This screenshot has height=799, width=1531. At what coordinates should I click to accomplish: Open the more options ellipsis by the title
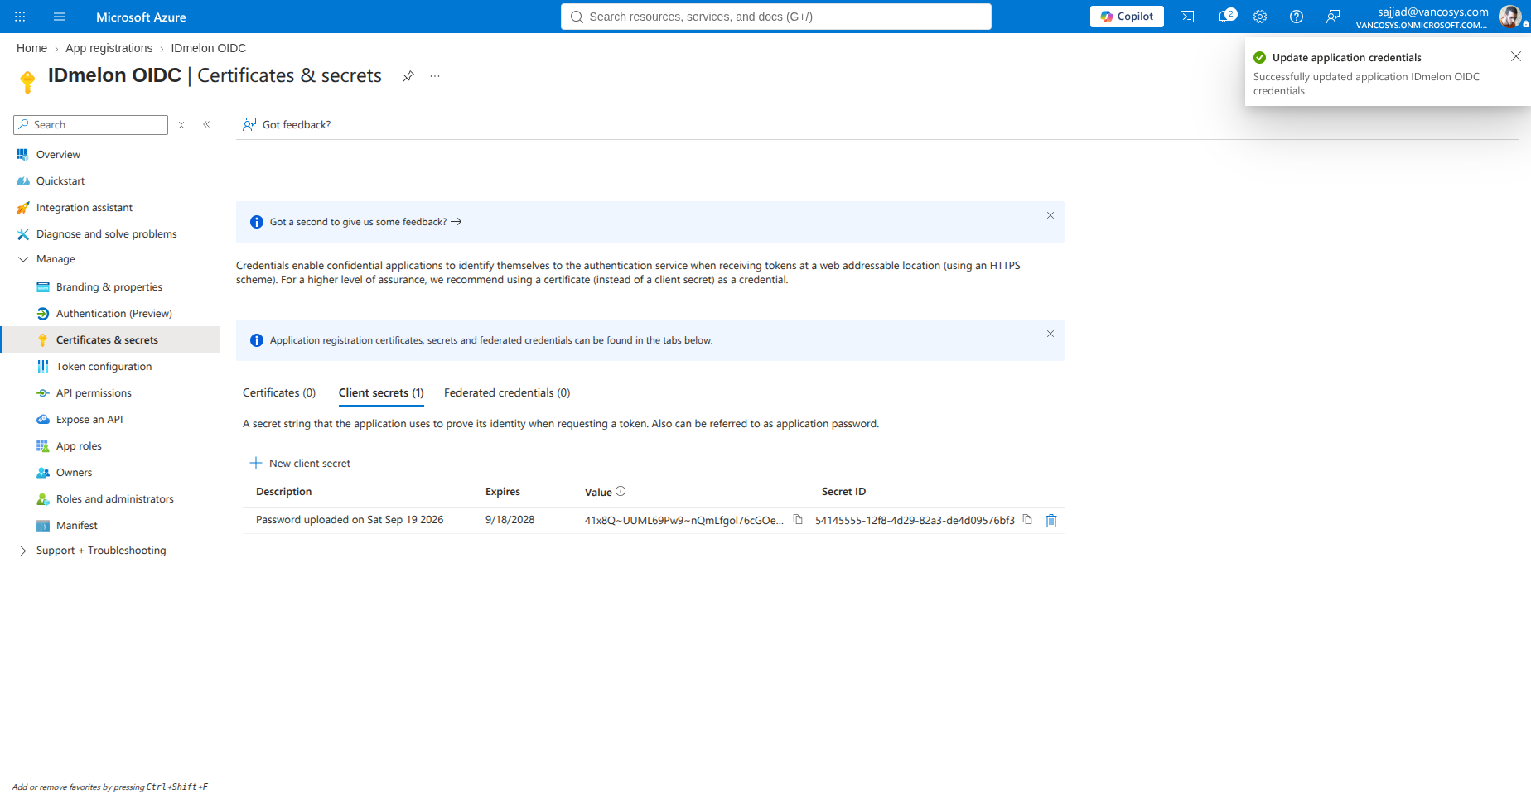[435, 76]
